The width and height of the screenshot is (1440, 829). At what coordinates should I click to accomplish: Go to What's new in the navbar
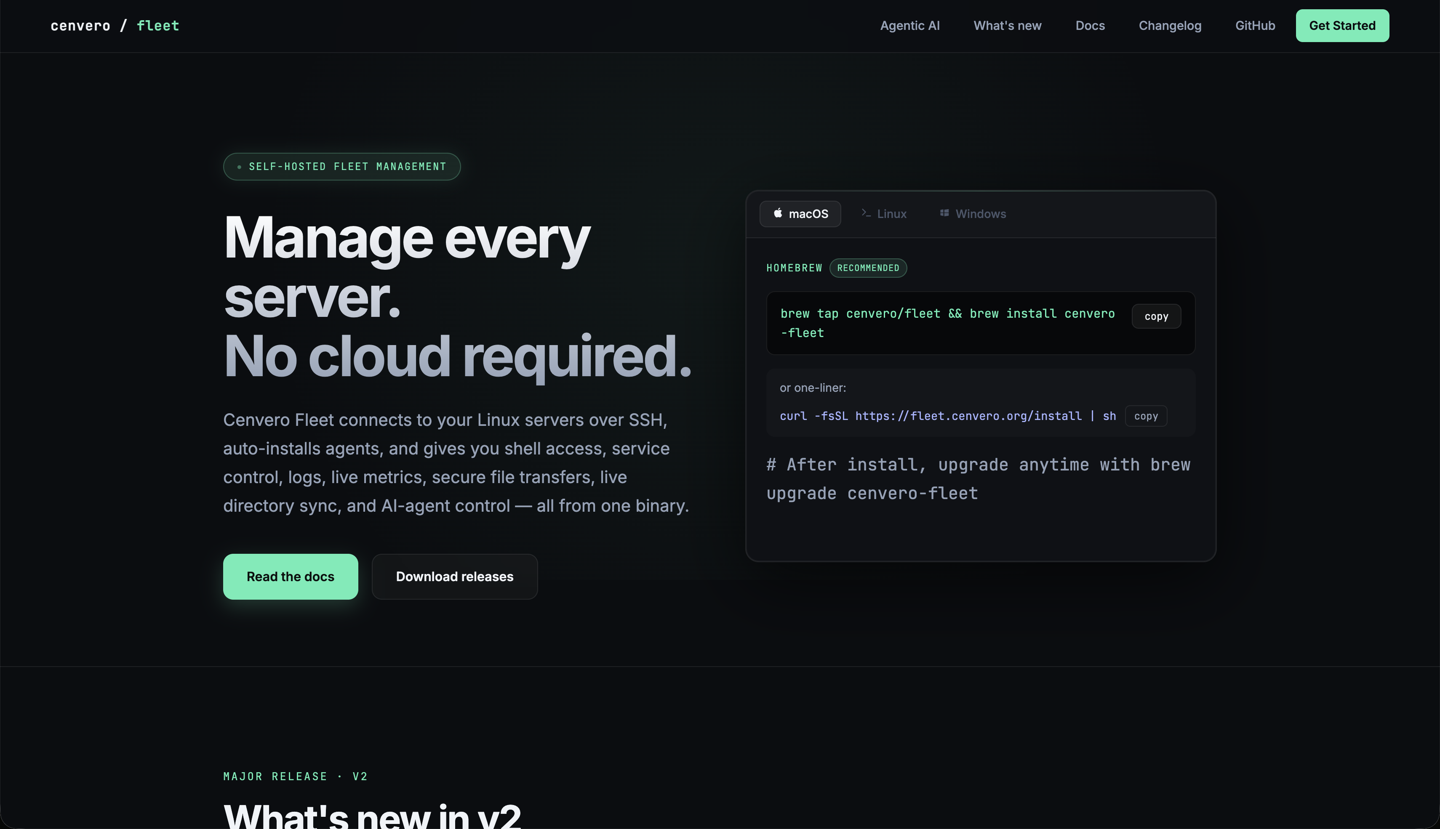coord(1007,26)
